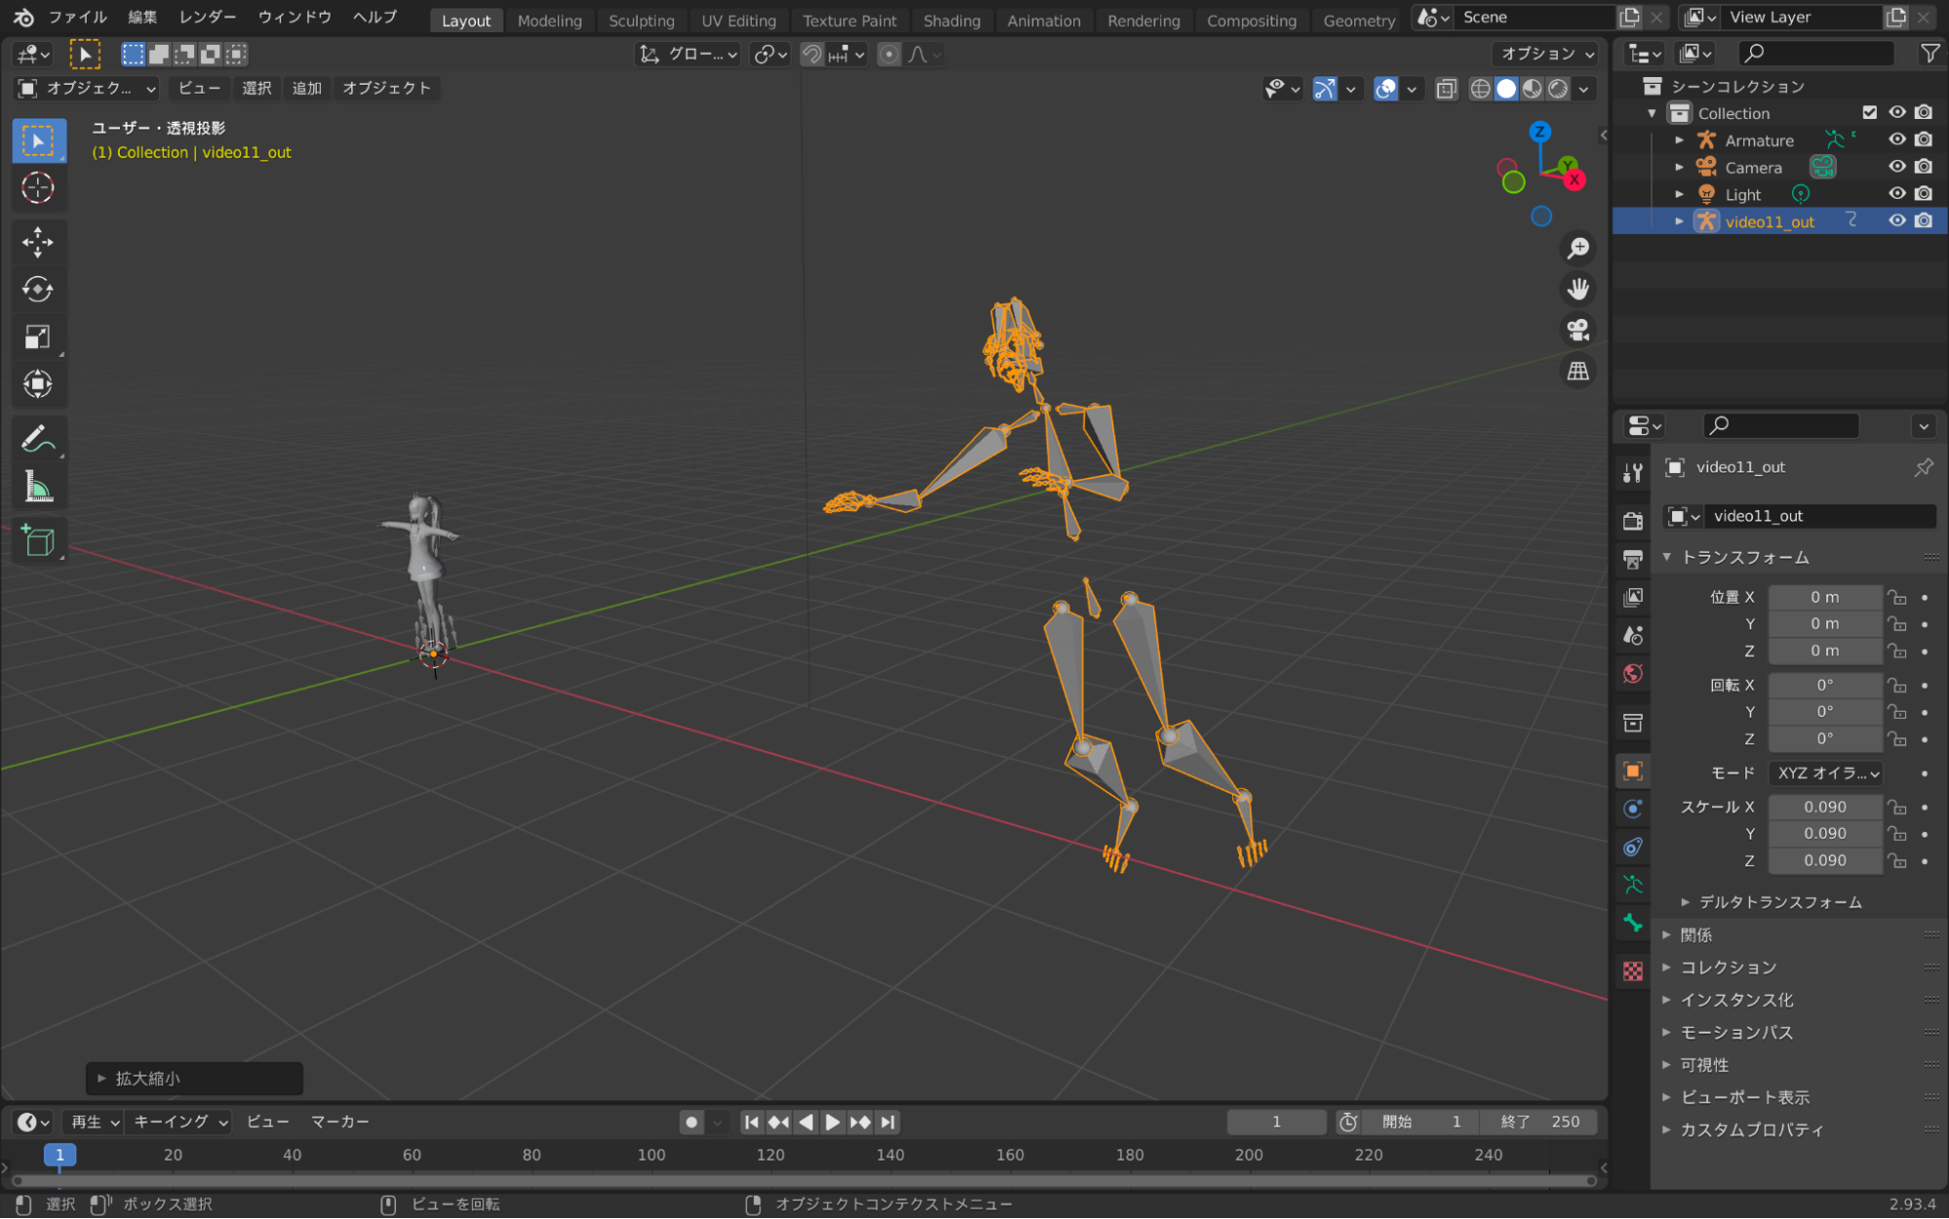Open the World properties tab
The height and width of the screenshot is (1219, 1949).
click(1633, 674)
